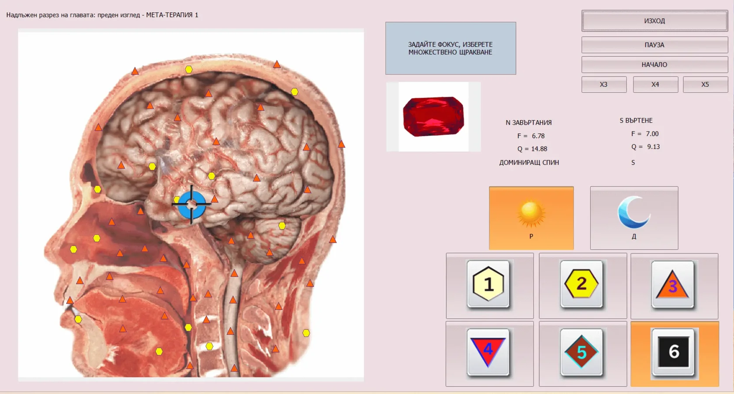Click the ЗАДАЙТЕ ФОКУС instruction panel
Viewport: 734px width, 394px height.
coord(450,48)
